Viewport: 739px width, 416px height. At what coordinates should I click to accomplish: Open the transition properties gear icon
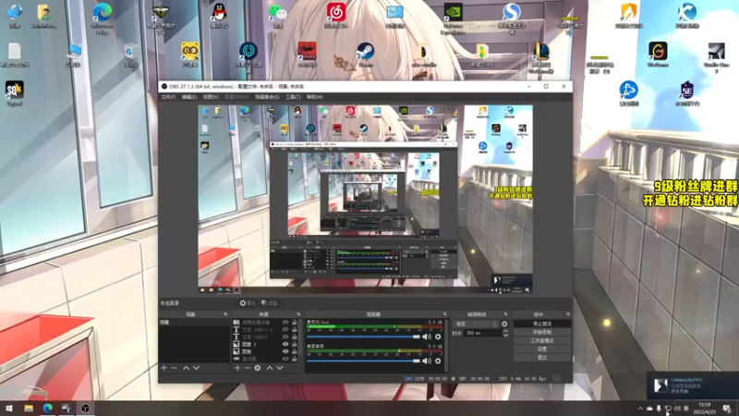(x=504, y=324)
